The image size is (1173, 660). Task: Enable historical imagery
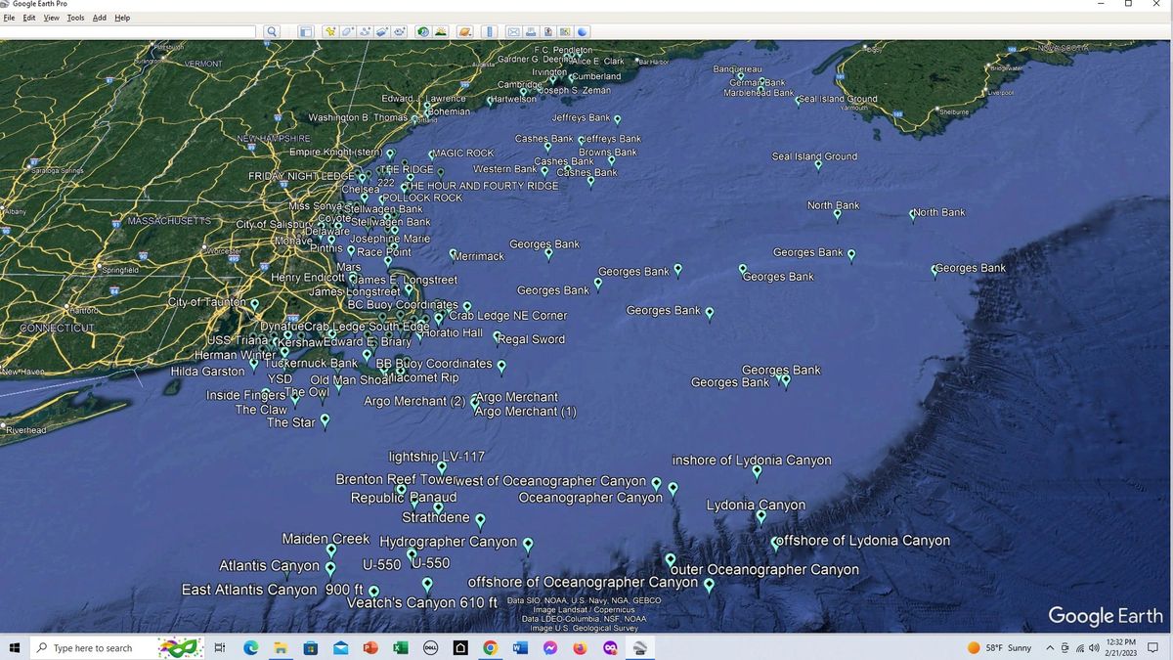[x=421, y=31]
